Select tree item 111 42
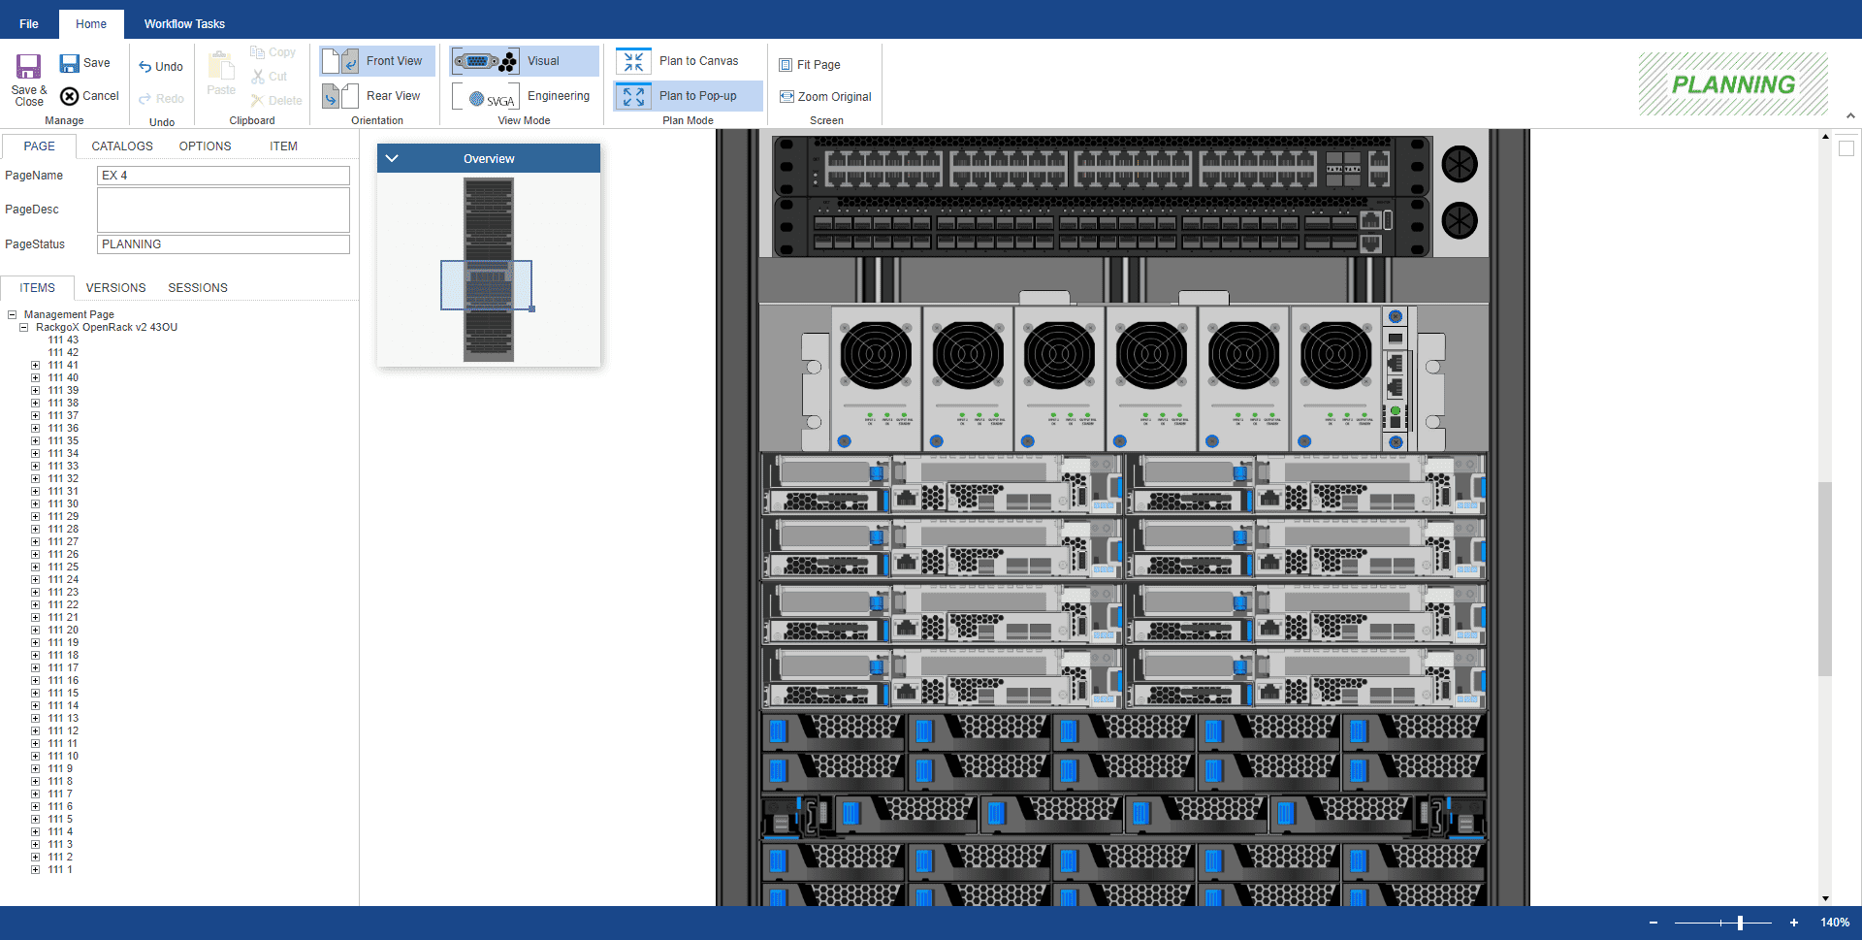The height and width of the screenshot is (940, 1862). pos(64,353)
